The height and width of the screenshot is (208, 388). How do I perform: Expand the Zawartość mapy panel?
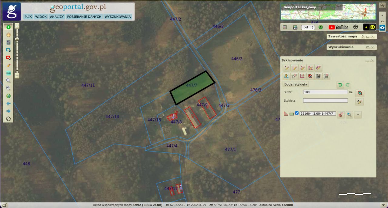click(x=367, y=37)
